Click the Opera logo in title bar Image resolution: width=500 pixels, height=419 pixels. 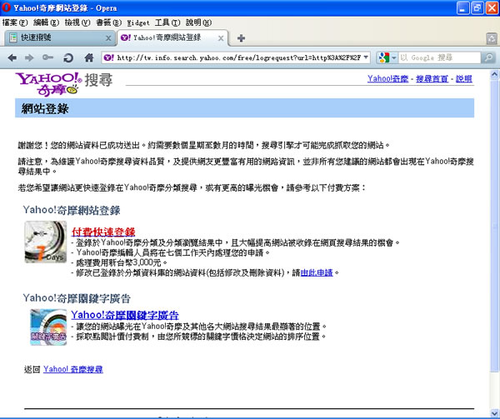[6, 7]
